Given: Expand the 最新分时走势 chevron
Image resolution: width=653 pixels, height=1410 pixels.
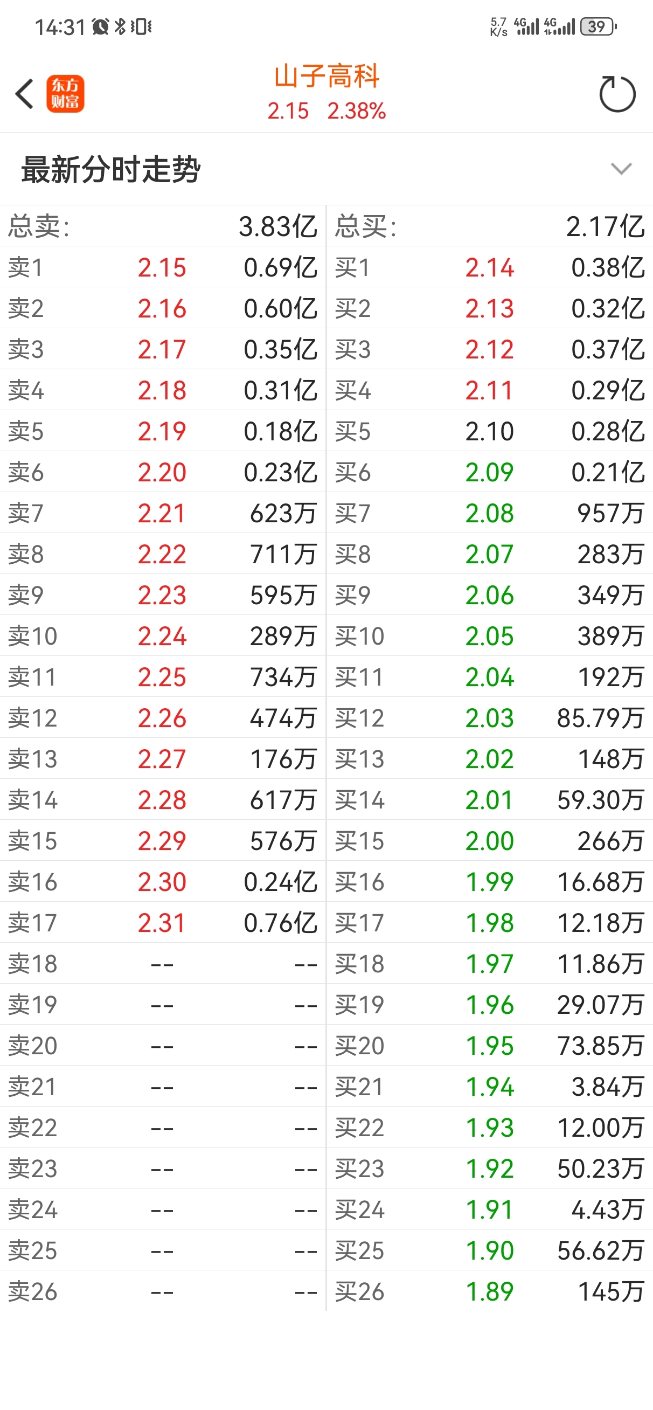Looking at the screenshot, I should coord(621,169).
